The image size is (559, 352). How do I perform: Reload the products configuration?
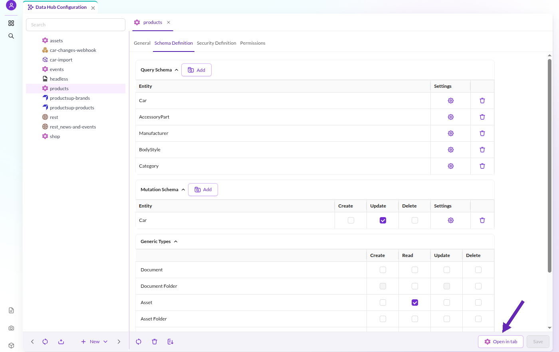tap(139, 342)
